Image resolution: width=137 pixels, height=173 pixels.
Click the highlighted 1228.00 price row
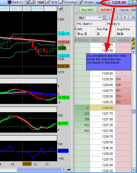click(x=103, y=108)
